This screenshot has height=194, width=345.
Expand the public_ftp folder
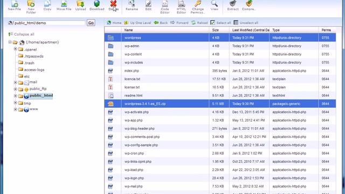coord(16,89)
